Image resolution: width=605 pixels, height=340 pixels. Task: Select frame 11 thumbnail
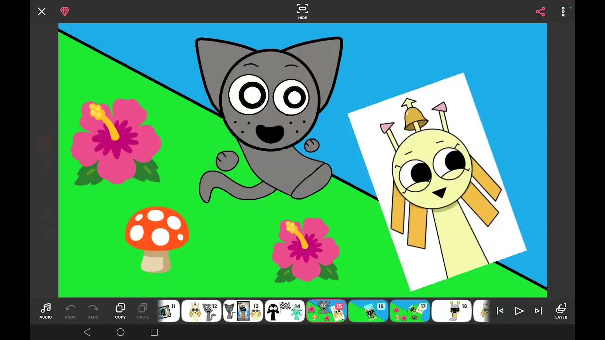tap(168, 311)
